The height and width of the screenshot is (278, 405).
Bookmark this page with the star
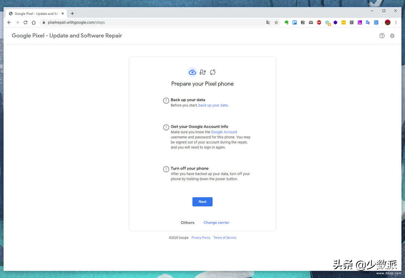point(276,22)
